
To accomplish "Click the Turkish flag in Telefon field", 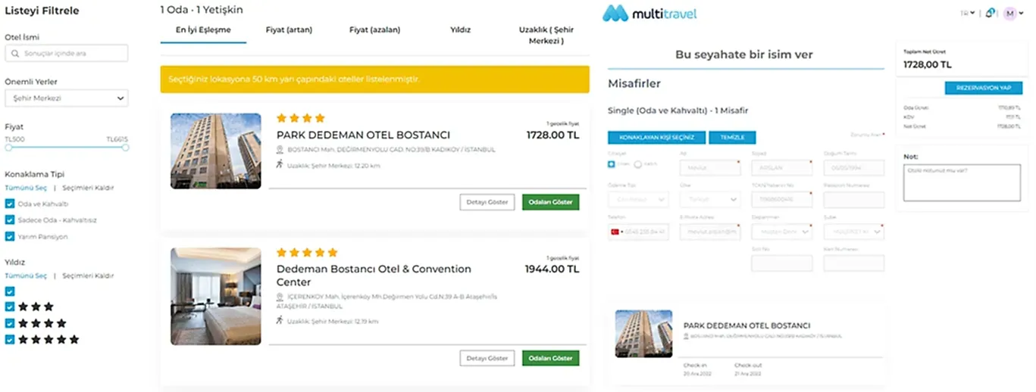I will [x=615, y=232].
